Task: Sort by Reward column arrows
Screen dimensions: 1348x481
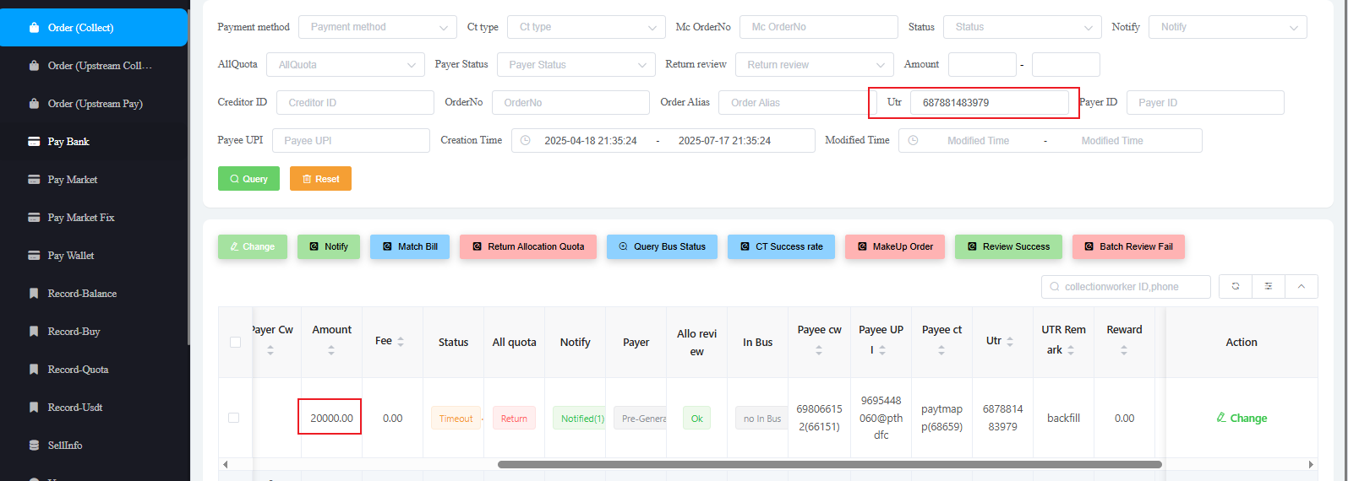Action: click(x=1124, y=349)
